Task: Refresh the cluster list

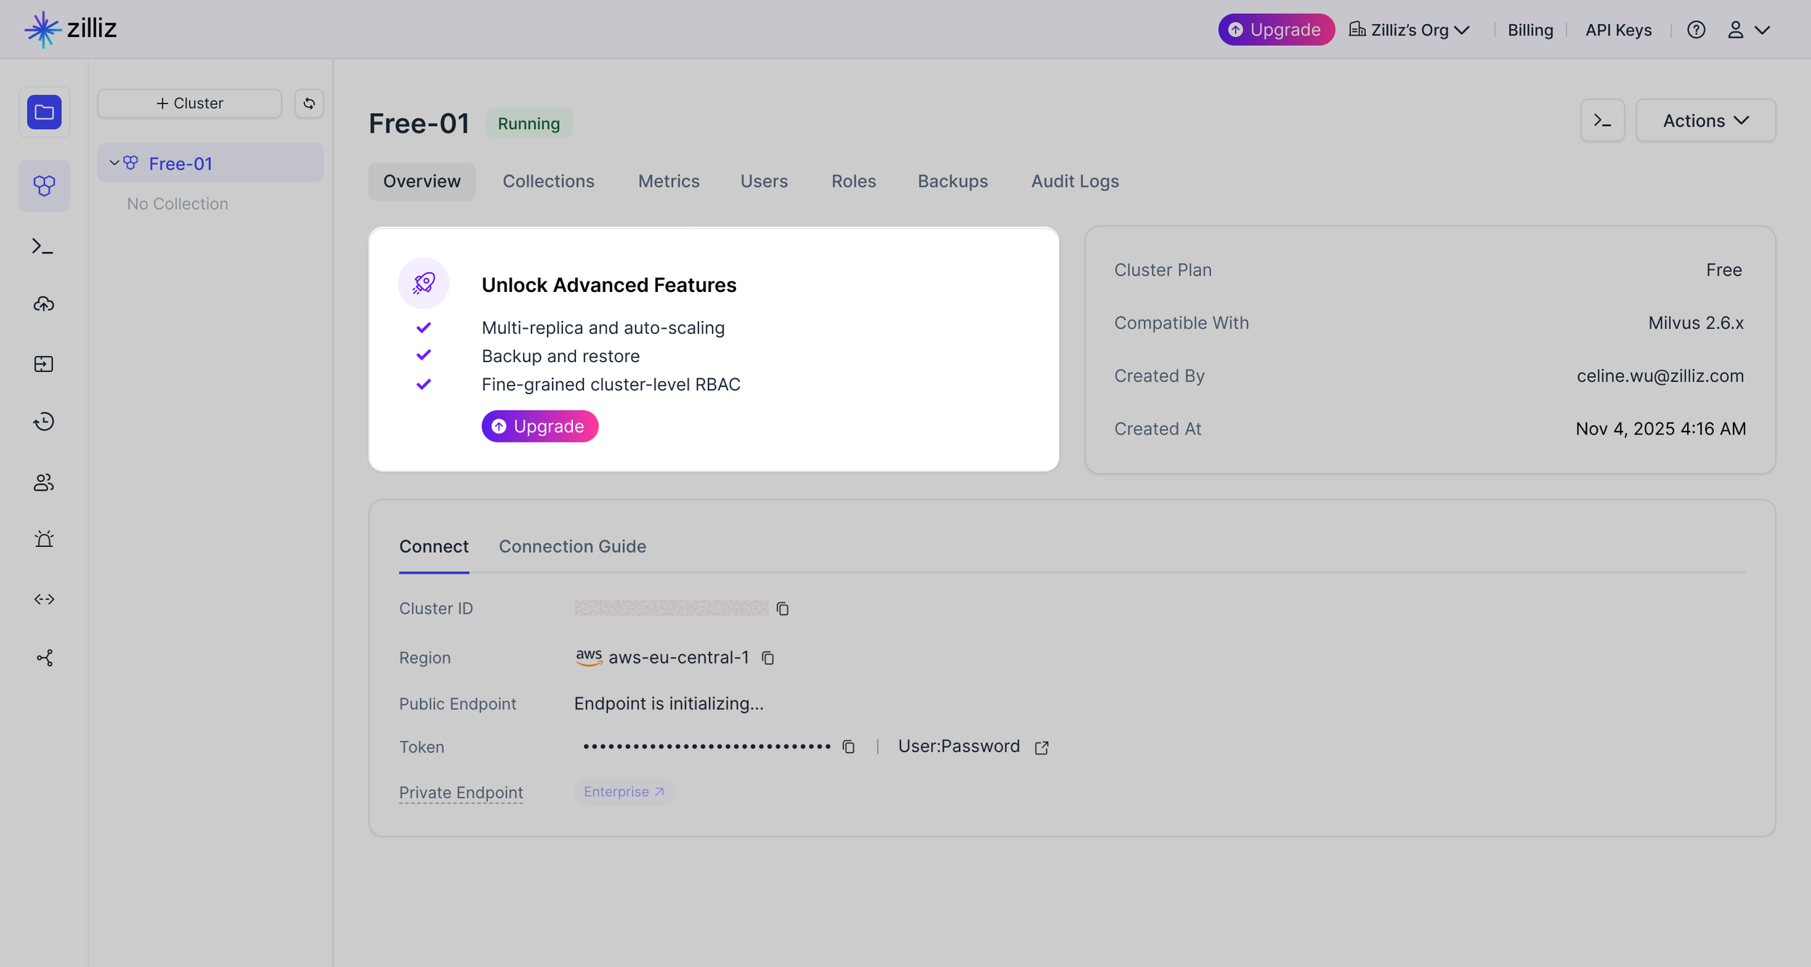Action: [x=309, y=104]
